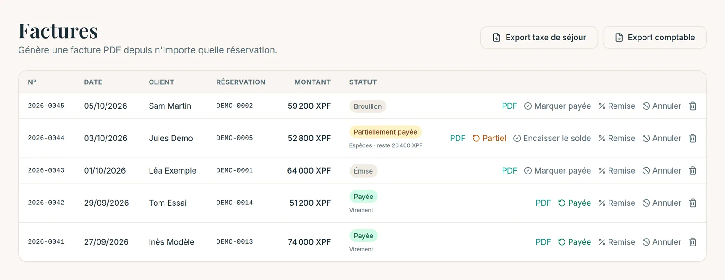Screen dimensions: 725x280
Task: Select invoice number 2026-0041
Action: [46, 241]
